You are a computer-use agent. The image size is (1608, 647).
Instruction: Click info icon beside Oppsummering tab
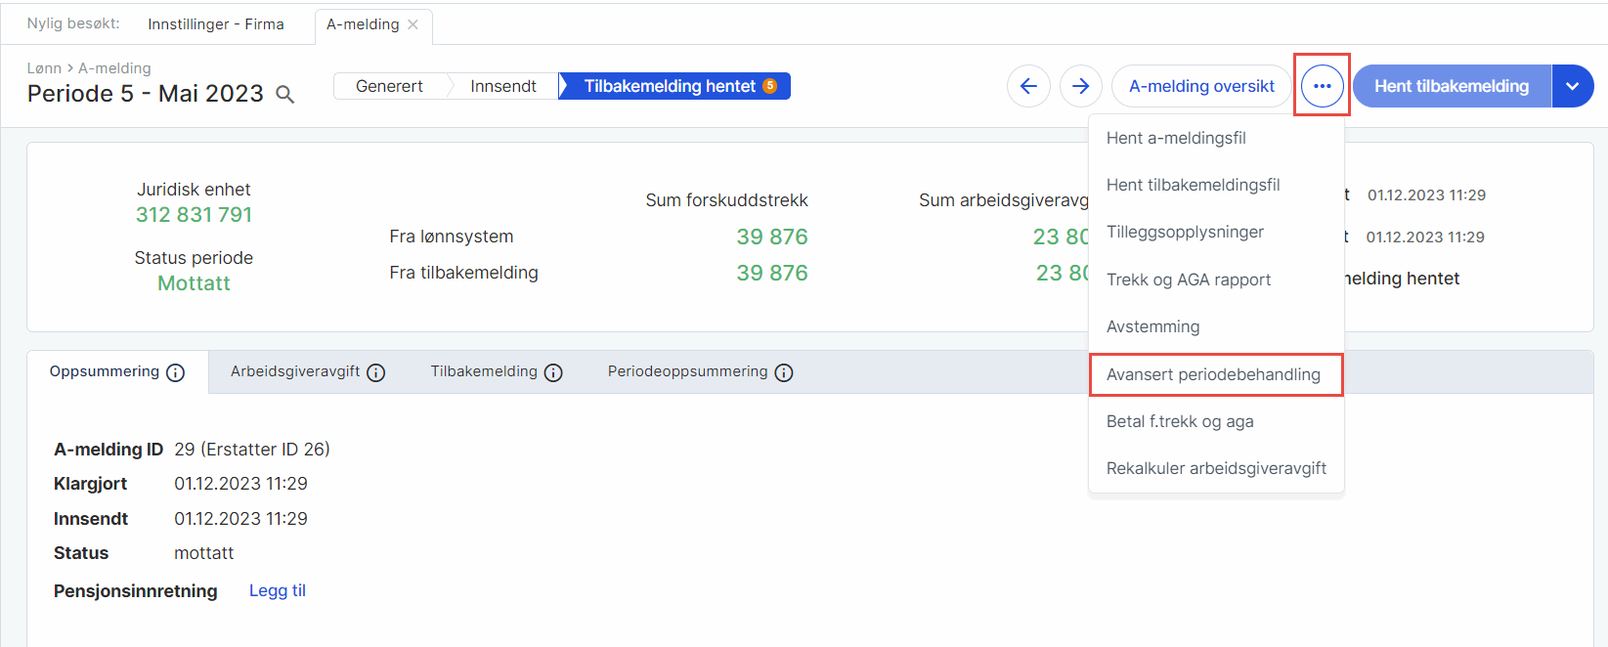point(176,372)
